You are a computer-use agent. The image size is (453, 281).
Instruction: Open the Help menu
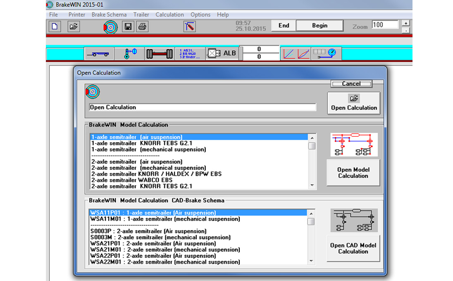[x=223, y=15]
